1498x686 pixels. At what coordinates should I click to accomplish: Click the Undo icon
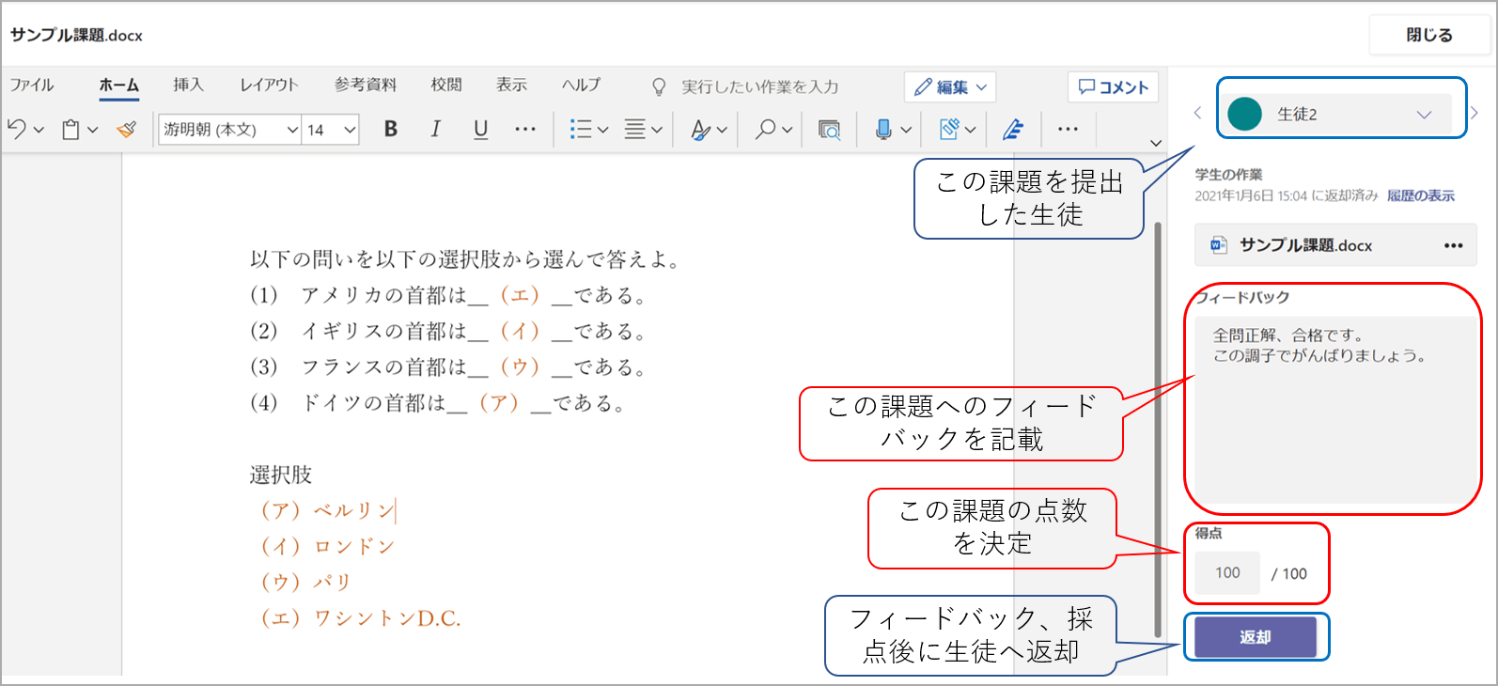17,130
